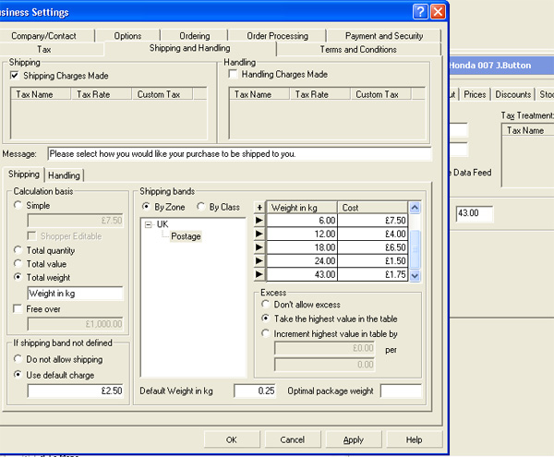Select Postage under the UK zone

pos(186,236)
